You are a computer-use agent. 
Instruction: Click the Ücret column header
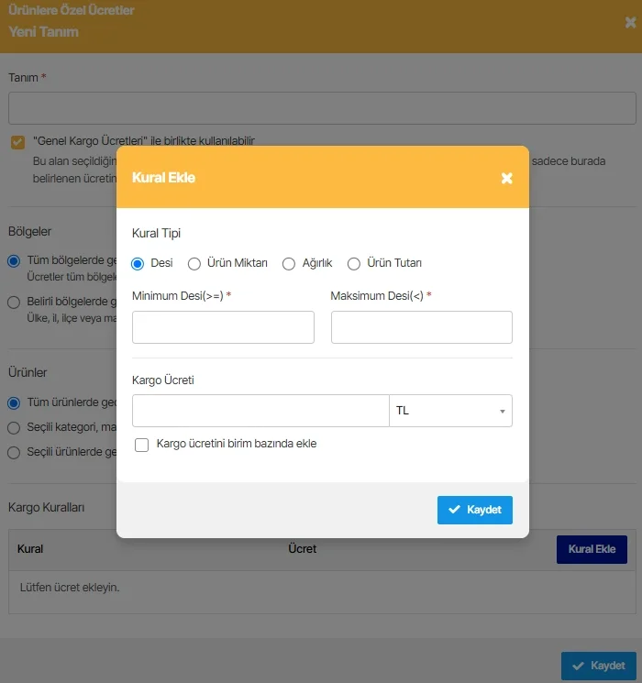(x=302, y=549)
